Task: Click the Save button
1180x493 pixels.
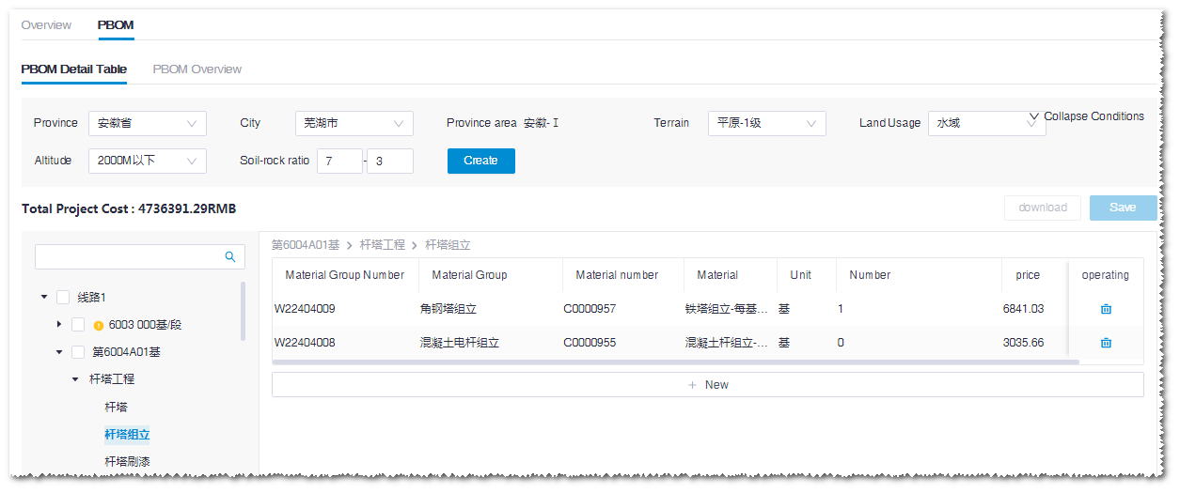Action: pos(1124,208)
